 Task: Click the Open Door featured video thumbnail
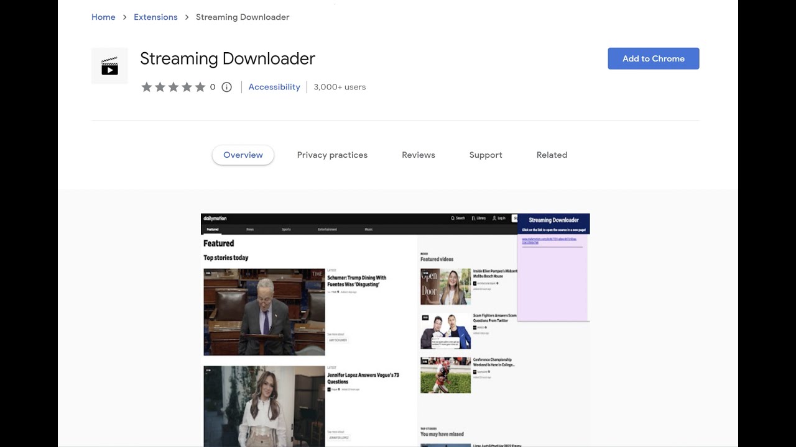click(445, 287)
